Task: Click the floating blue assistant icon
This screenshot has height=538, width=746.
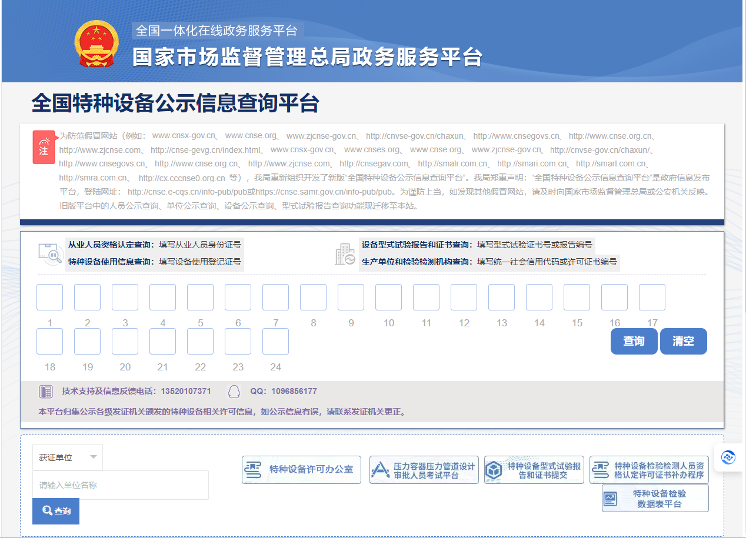Action: 728,457
